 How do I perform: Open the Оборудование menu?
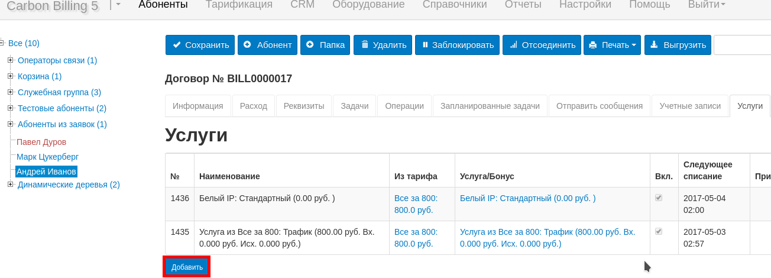[x=368, y=5]
